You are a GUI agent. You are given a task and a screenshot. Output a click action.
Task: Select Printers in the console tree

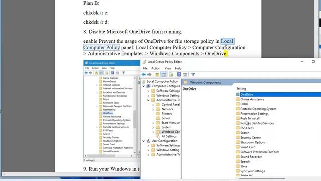point(167,114)
